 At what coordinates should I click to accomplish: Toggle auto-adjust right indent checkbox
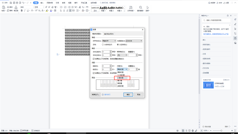pos(94,59)
